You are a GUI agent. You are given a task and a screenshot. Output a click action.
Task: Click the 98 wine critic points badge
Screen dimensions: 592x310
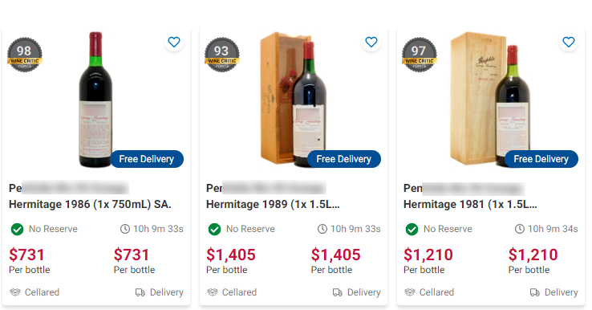(x=25, y=55)
